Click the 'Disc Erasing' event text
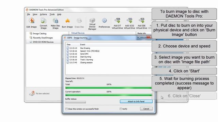Screen dimensions: 218x122 pos(85,48)
